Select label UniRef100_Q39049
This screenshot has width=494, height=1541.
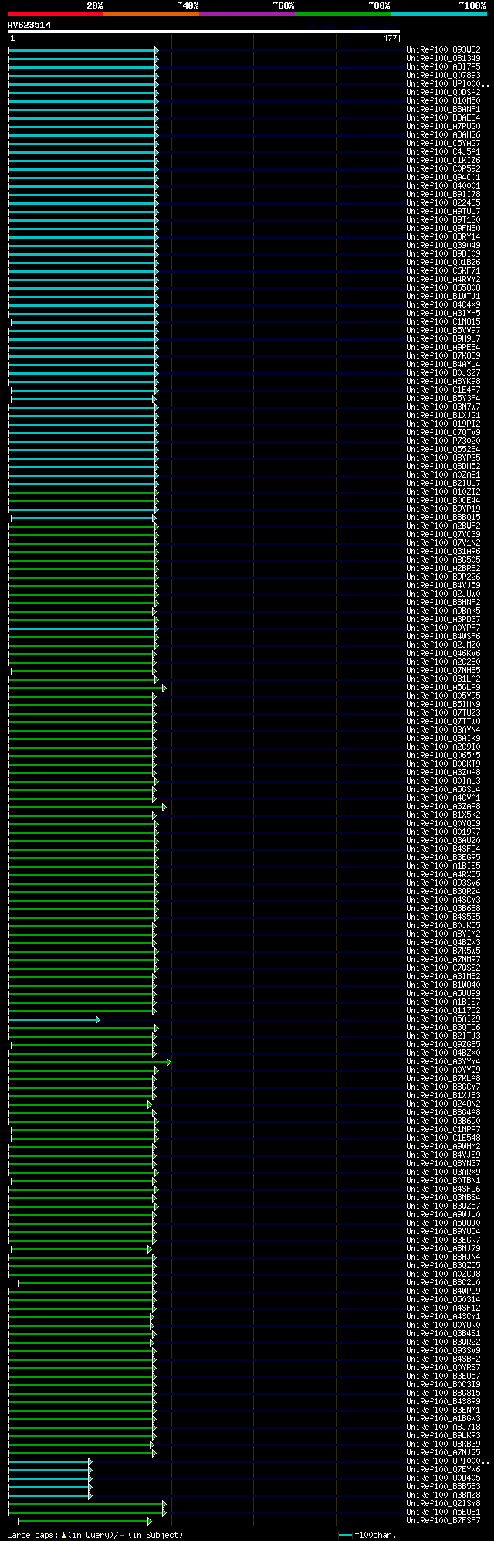click(443, 245)
